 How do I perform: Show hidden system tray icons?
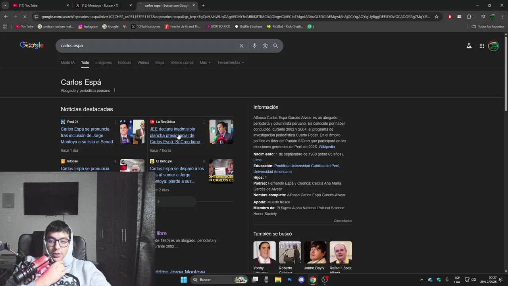pos(422,280)
